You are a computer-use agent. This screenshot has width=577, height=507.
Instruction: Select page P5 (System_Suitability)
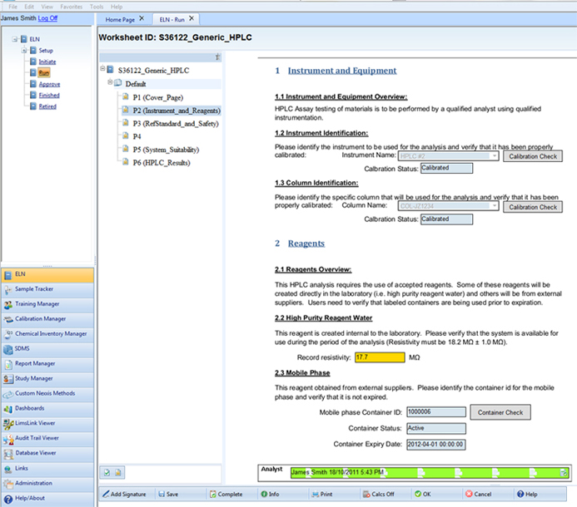click(x=166, y=150)
